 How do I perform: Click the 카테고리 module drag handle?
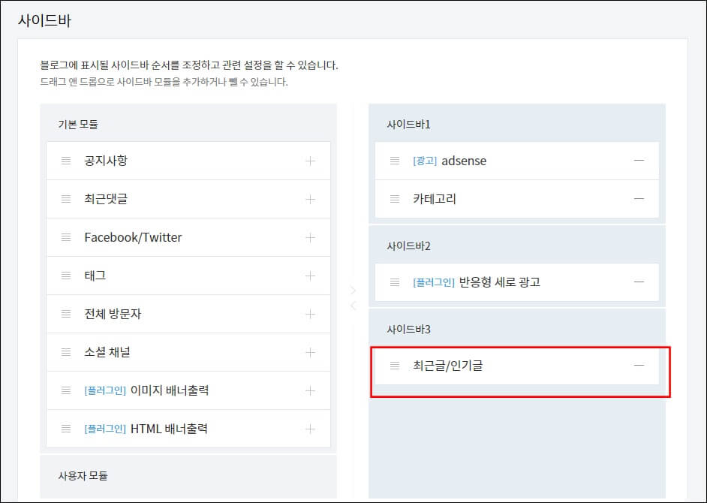[x=393, y=198]
